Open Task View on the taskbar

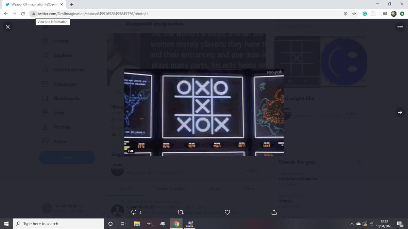coord(123,224)
